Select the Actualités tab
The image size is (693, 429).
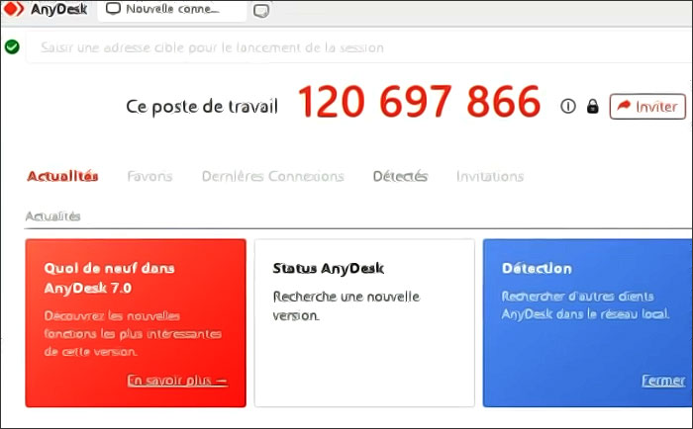click(62, 177)
